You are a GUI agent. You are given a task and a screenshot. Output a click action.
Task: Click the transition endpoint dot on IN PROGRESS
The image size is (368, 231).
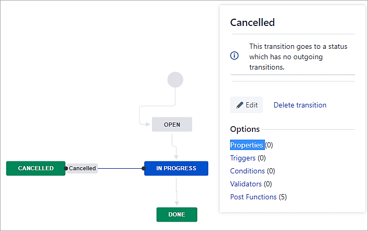point(144,168)
